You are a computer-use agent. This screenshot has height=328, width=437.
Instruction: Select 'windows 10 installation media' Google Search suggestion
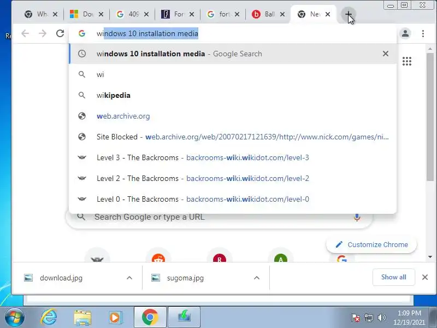pyautogui.click(x=233, y=54)
